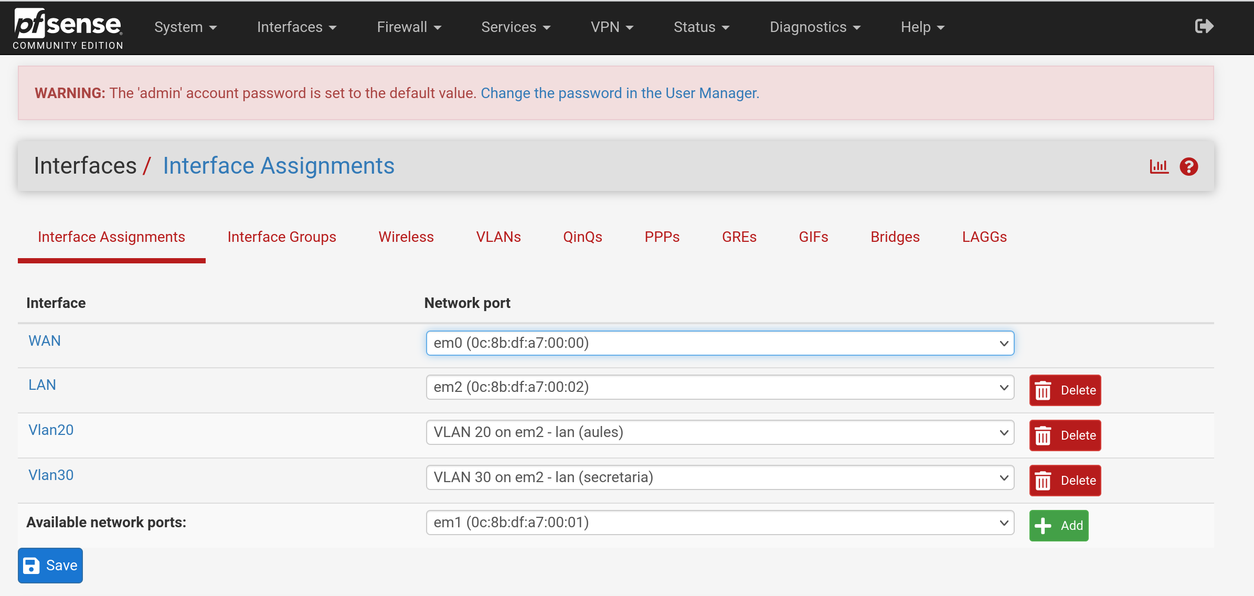Click the logout icon at top right

pos(1204,26)
